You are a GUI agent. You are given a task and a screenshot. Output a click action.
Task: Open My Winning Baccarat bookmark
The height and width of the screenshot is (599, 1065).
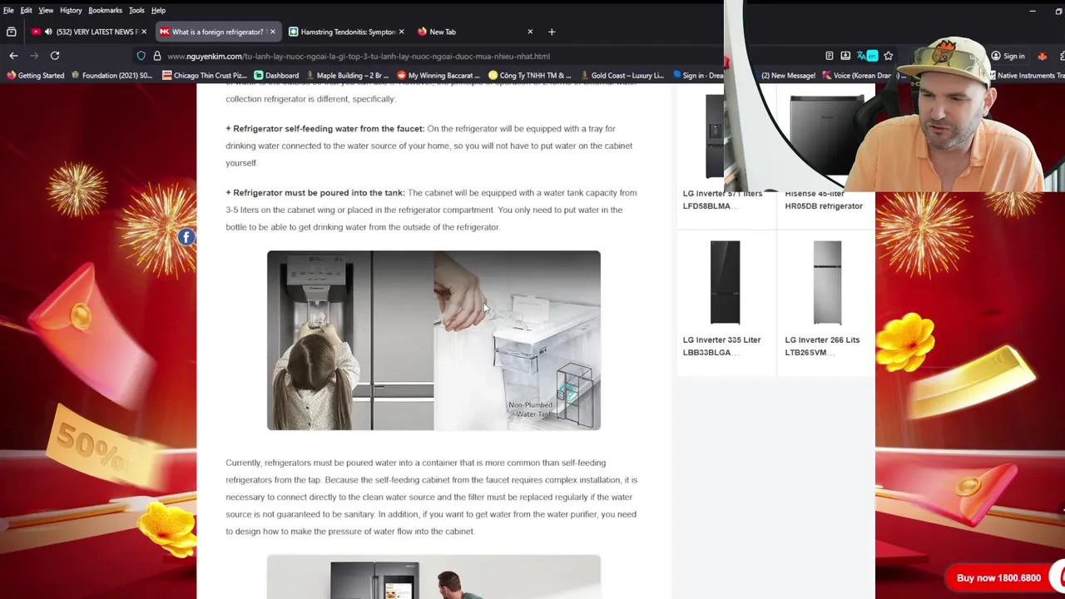[x=438, y=75]
